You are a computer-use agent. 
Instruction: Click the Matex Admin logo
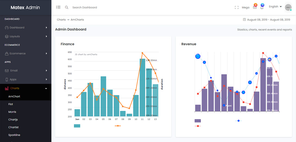click(x=25, y=8)
